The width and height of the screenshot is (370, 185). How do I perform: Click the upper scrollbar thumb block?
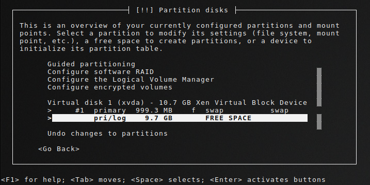click(319, 87)
